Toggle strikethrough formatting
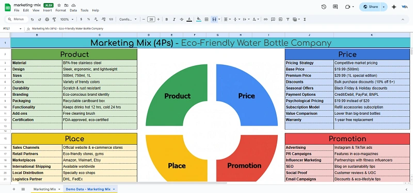This screenshot has width=413, height=193. [182, 20]
